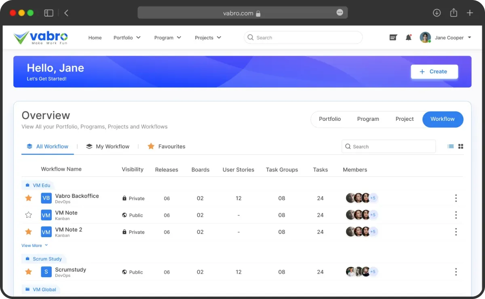Open options menu for Vabro Backoffice row
This screenshot has height=299, width=485.
tap(456, 198)
